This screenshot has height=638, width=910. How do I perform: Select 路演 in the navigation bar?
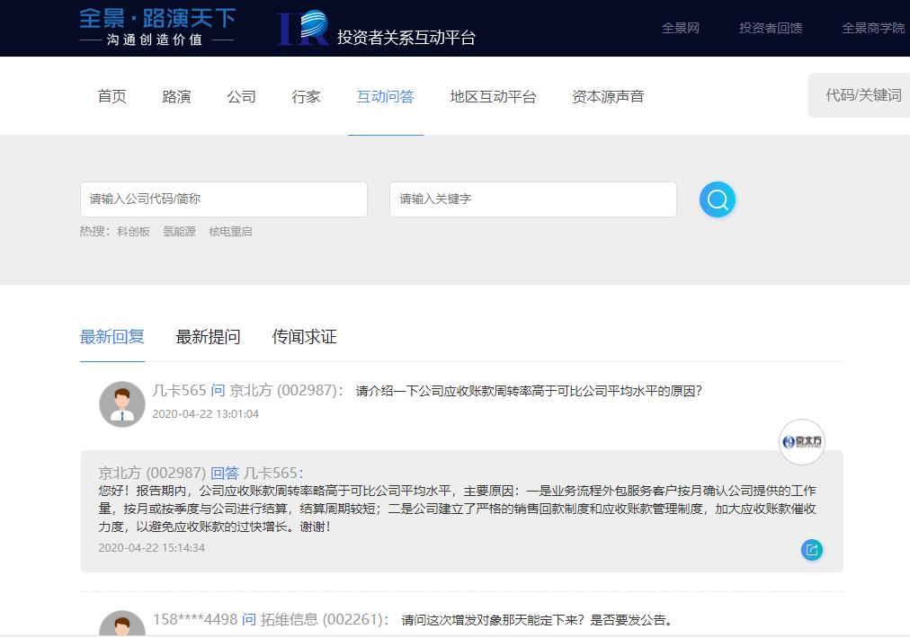176,96
